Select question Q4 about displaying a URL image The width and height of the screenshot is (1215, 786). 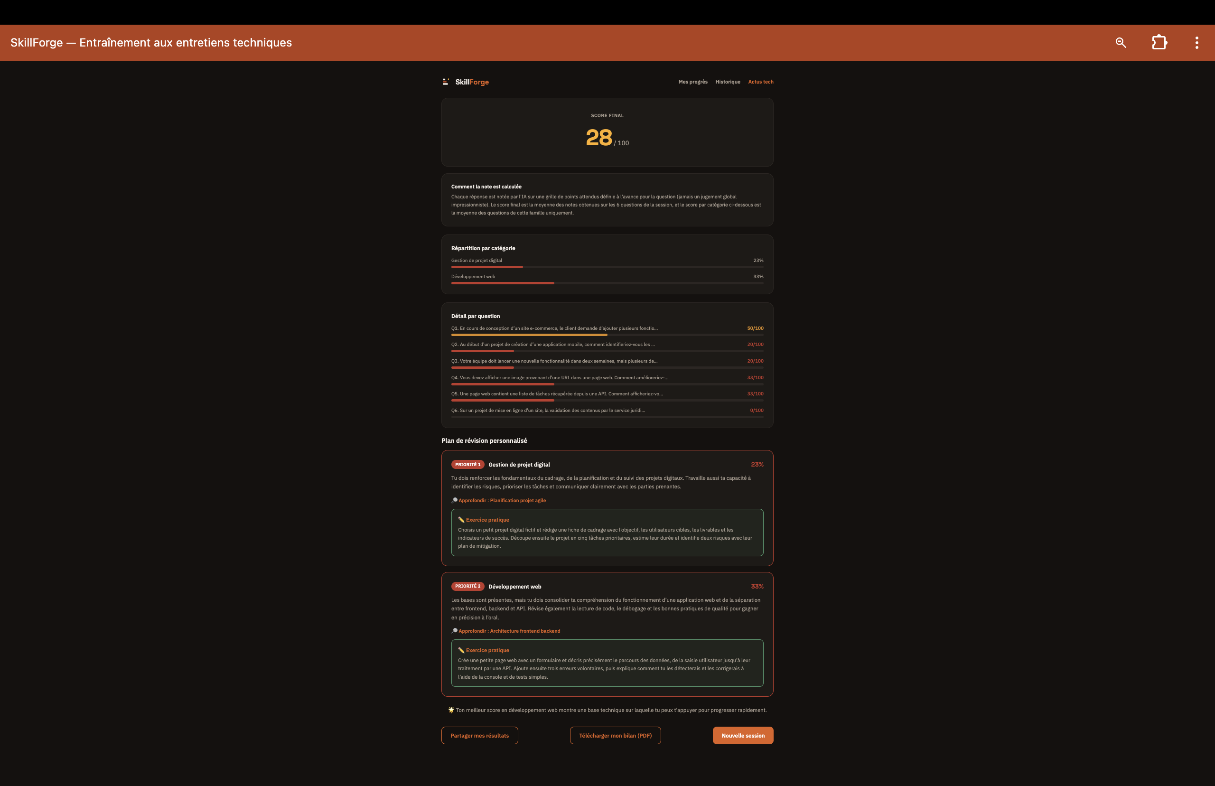(x=559, y=378)
